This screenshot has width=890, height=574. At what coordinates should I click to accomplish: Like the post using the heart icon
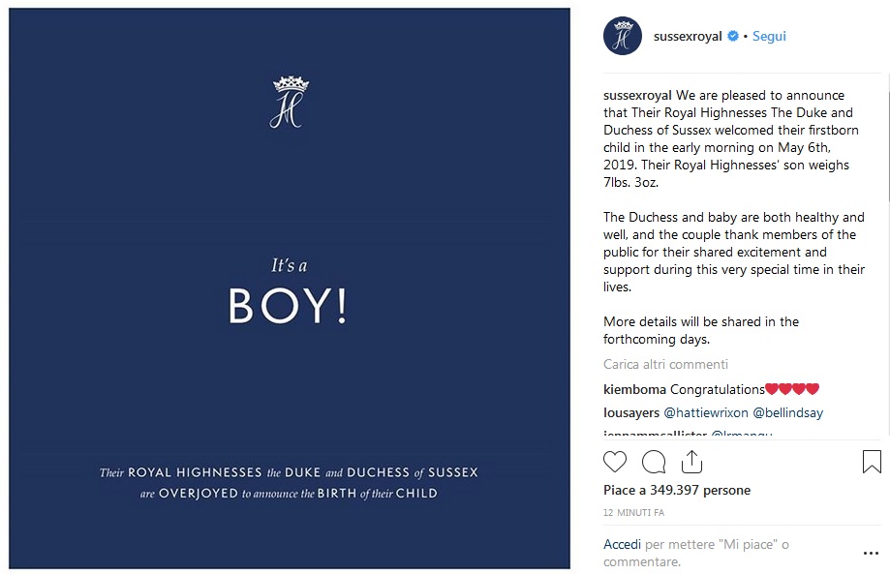615,462
